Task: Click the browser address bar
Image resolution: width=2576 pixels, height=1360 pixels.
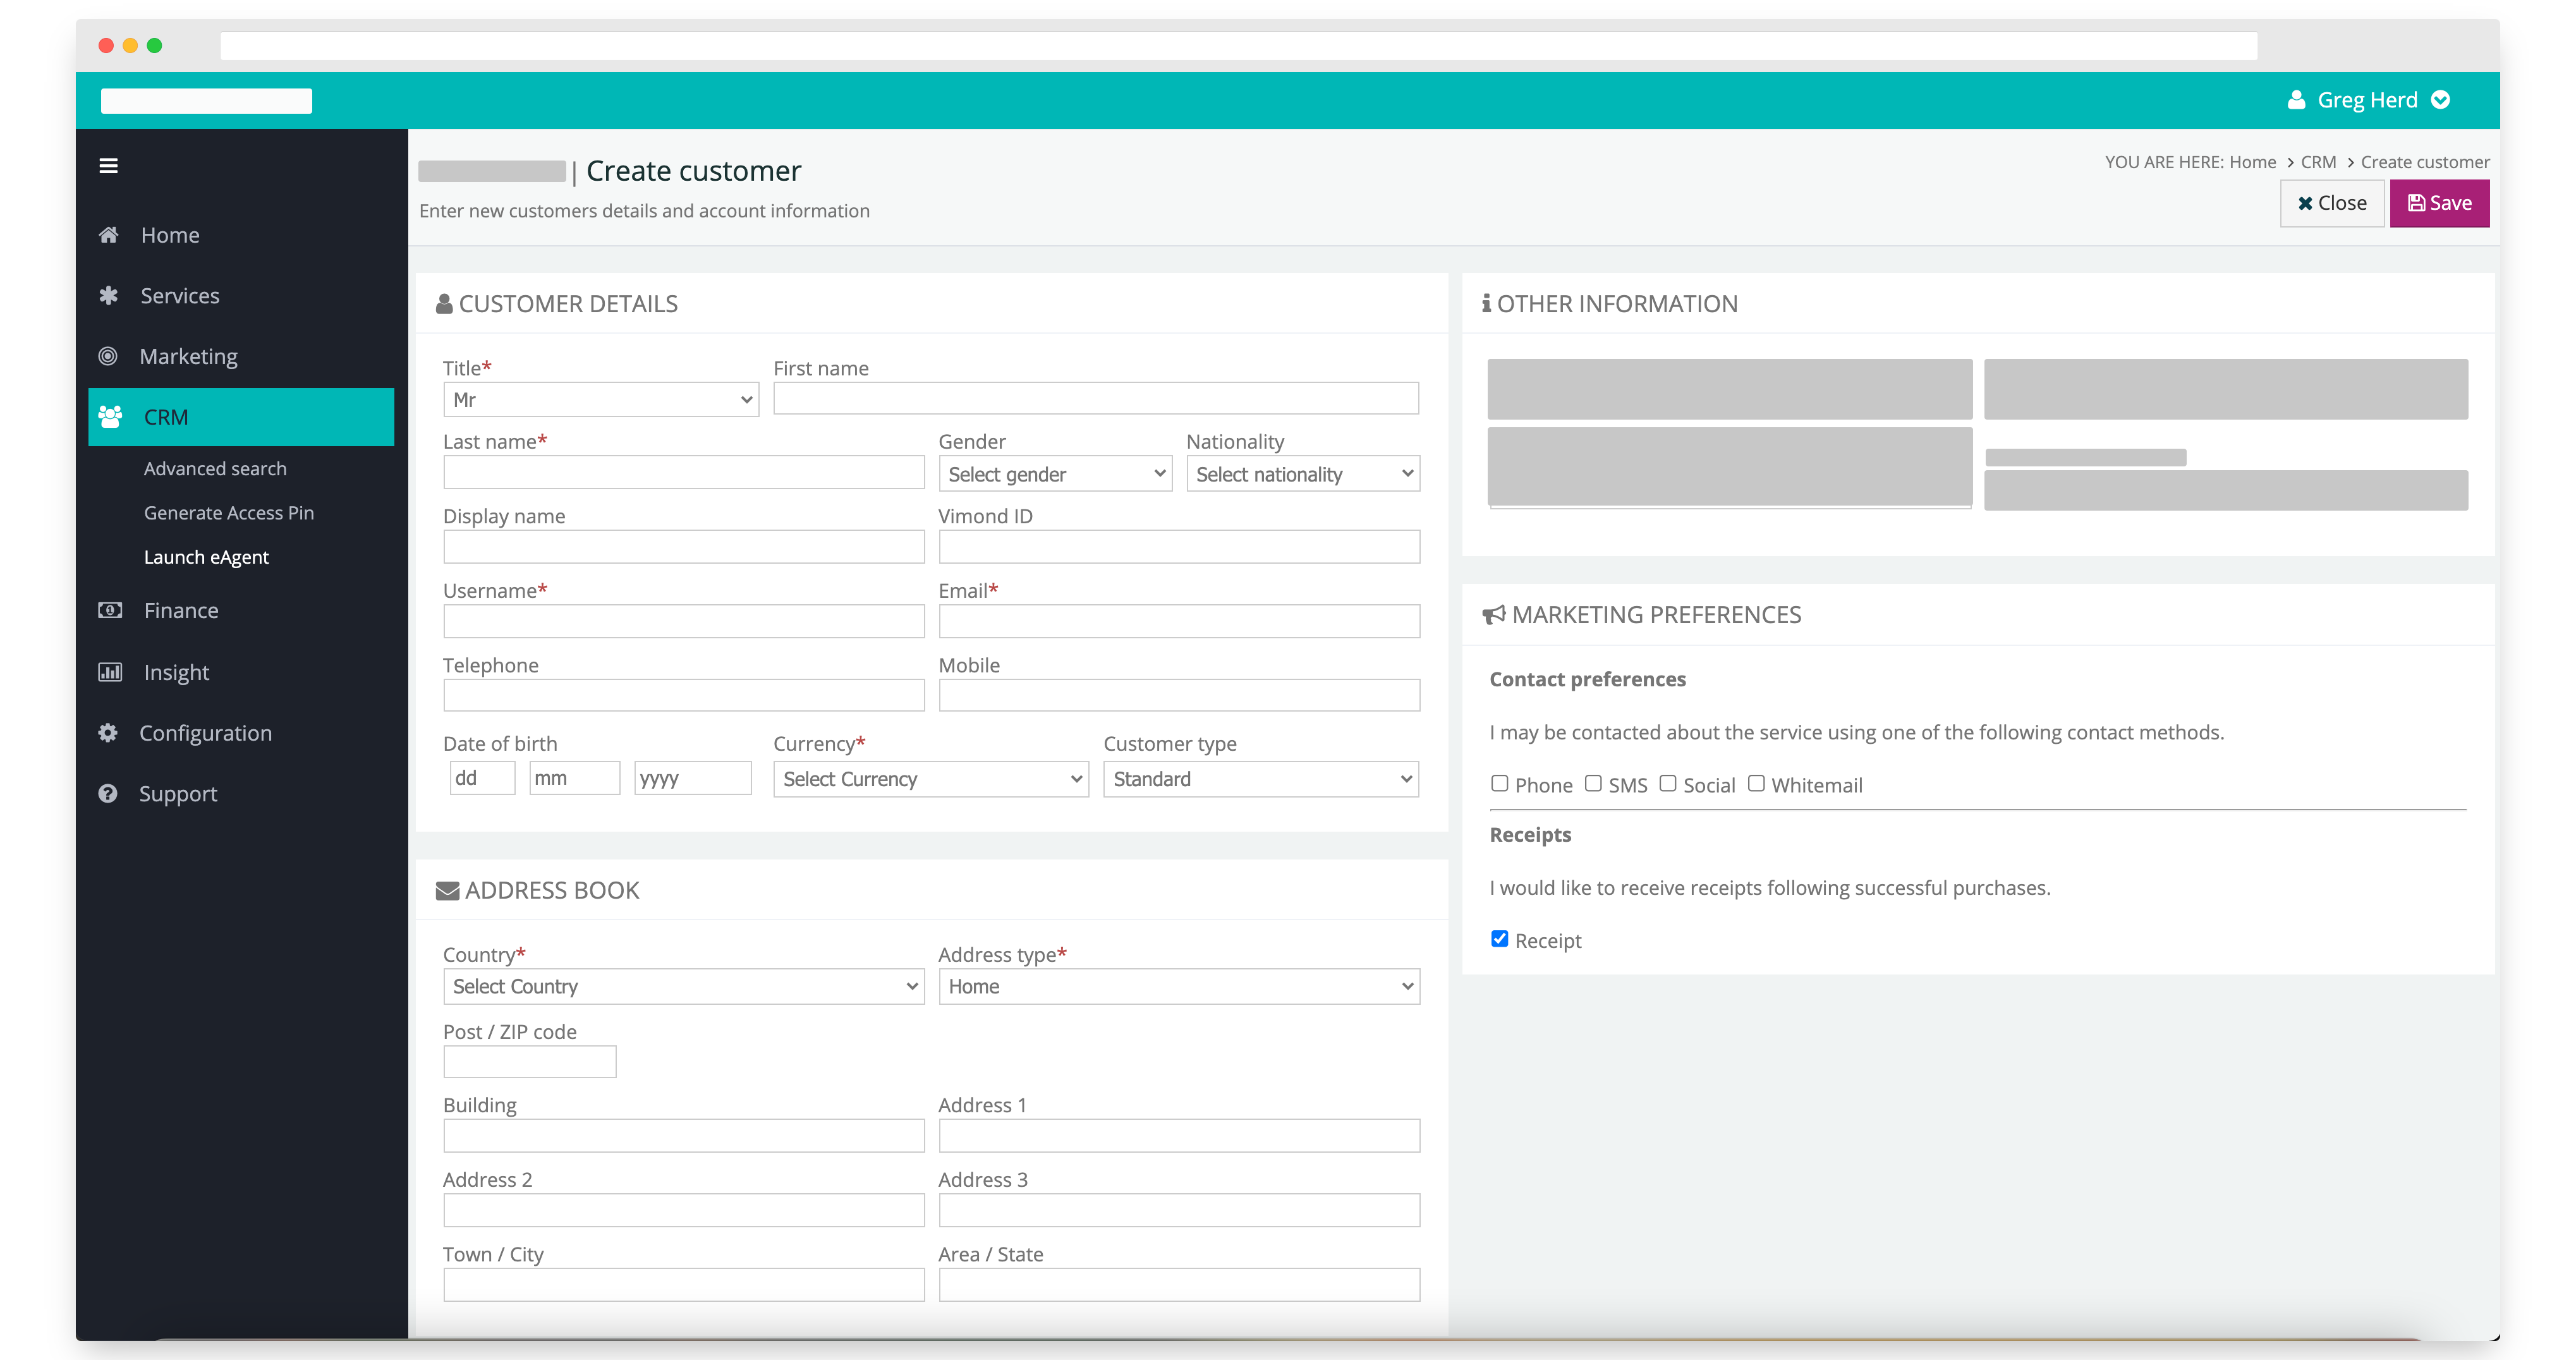Action: (x=1238, y=46)
